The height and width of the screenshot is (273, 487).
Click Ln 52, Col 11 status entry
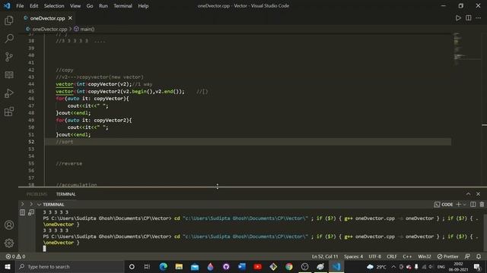(325, 256)
